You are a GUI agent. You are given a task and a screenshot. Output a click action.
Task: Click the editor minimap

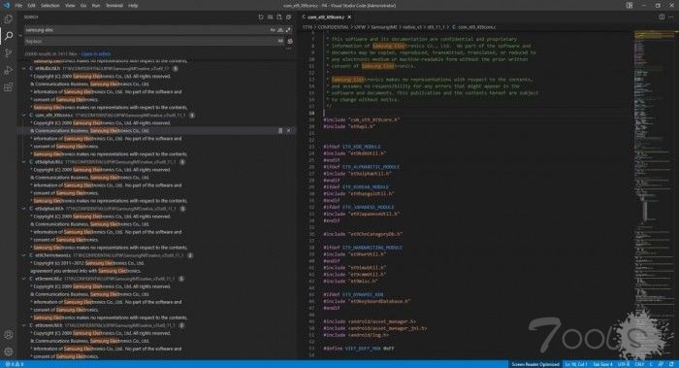[654, 193]
